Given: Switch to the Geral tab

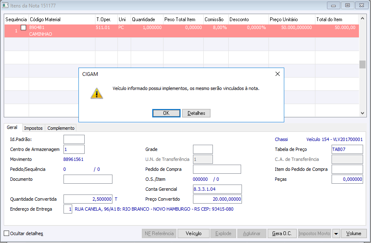Looking at the screenshot, I should (12, 127).
